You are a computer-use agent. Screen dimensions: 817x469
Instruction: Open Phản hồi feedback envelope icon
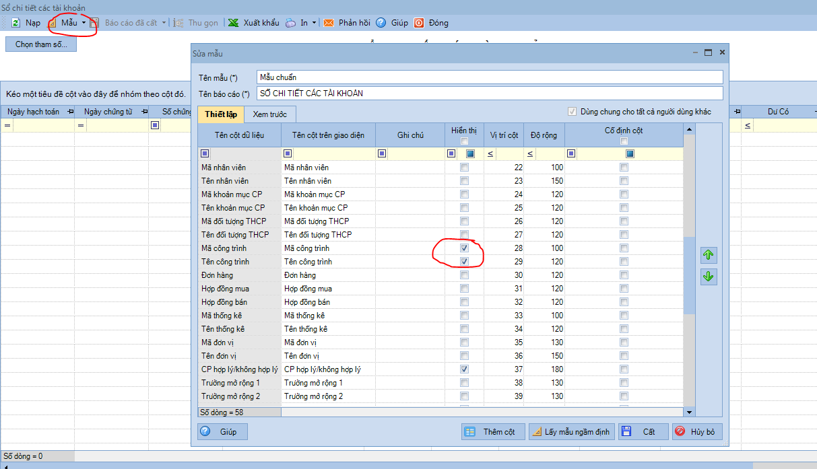click(329, 23)
